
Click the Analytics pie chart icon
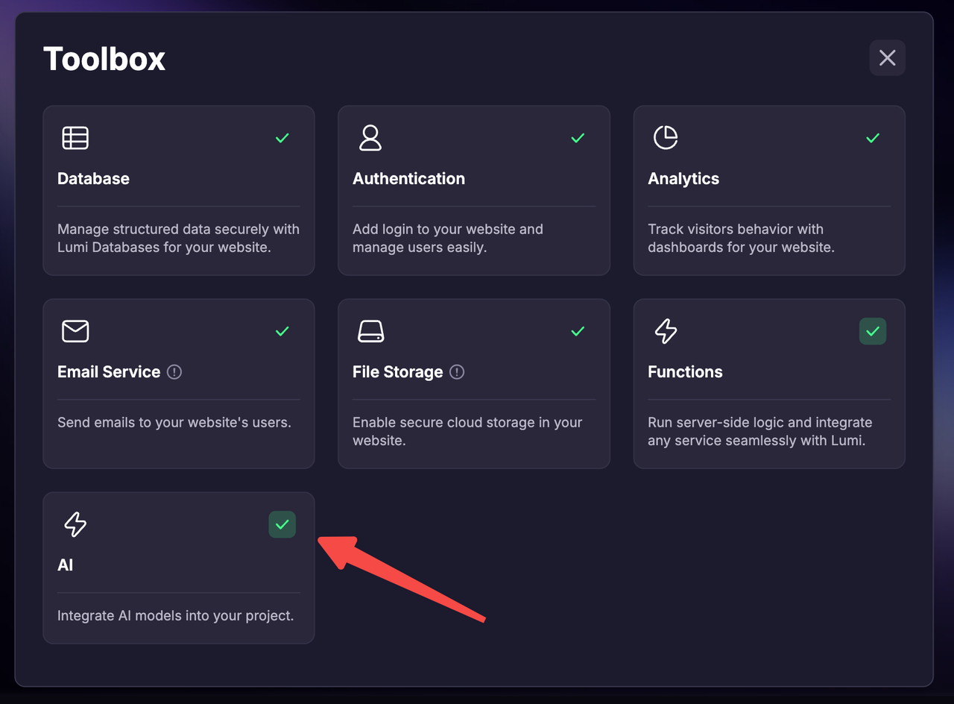pos(666,138)
